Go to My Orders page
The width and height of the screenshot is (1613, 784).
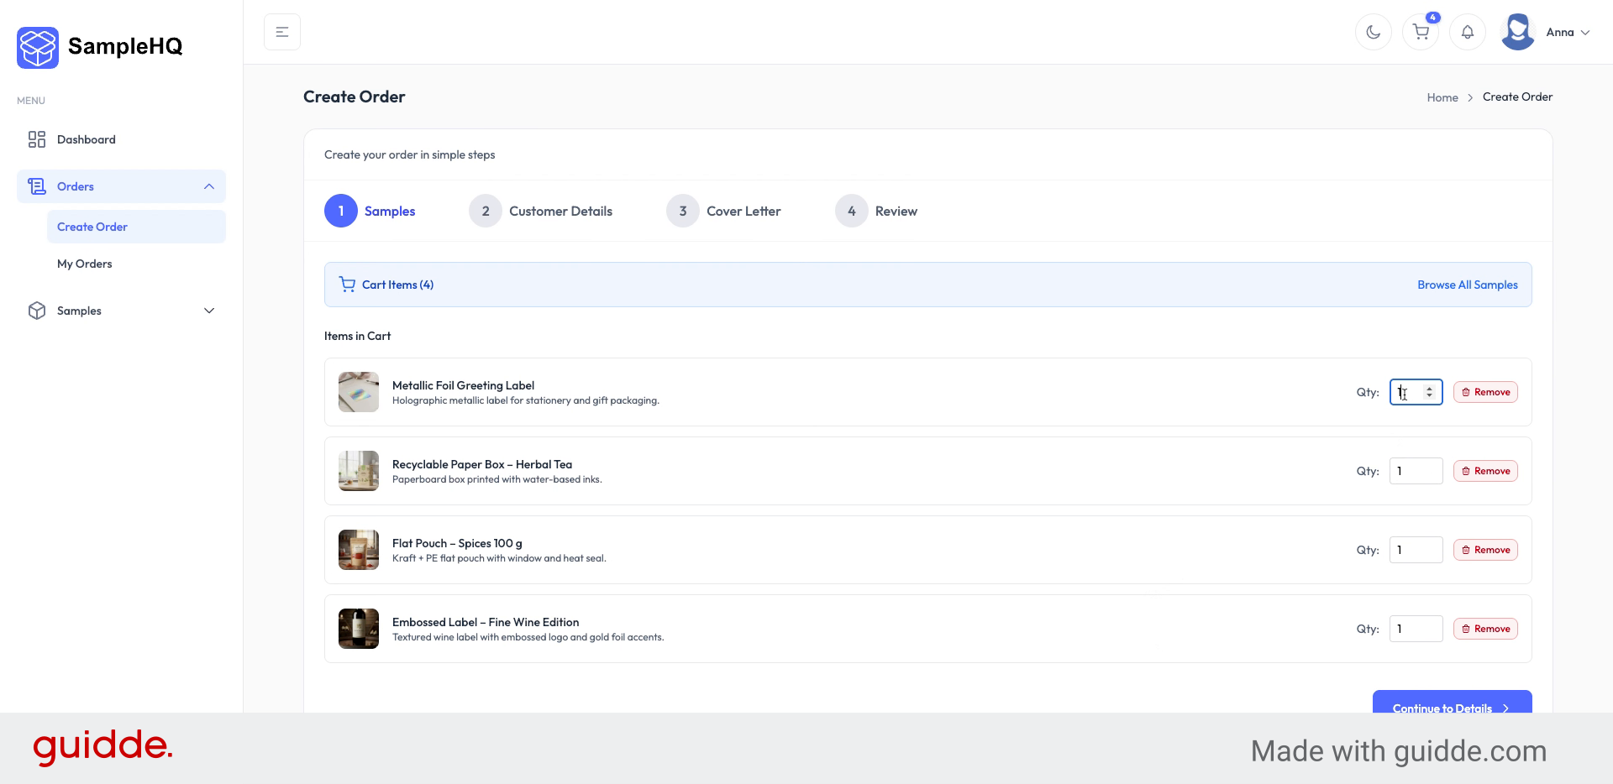click(84, 264)
